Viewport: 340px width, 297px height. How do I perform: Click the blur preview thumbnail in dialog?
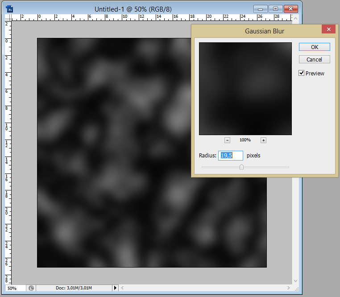point(245,89)
